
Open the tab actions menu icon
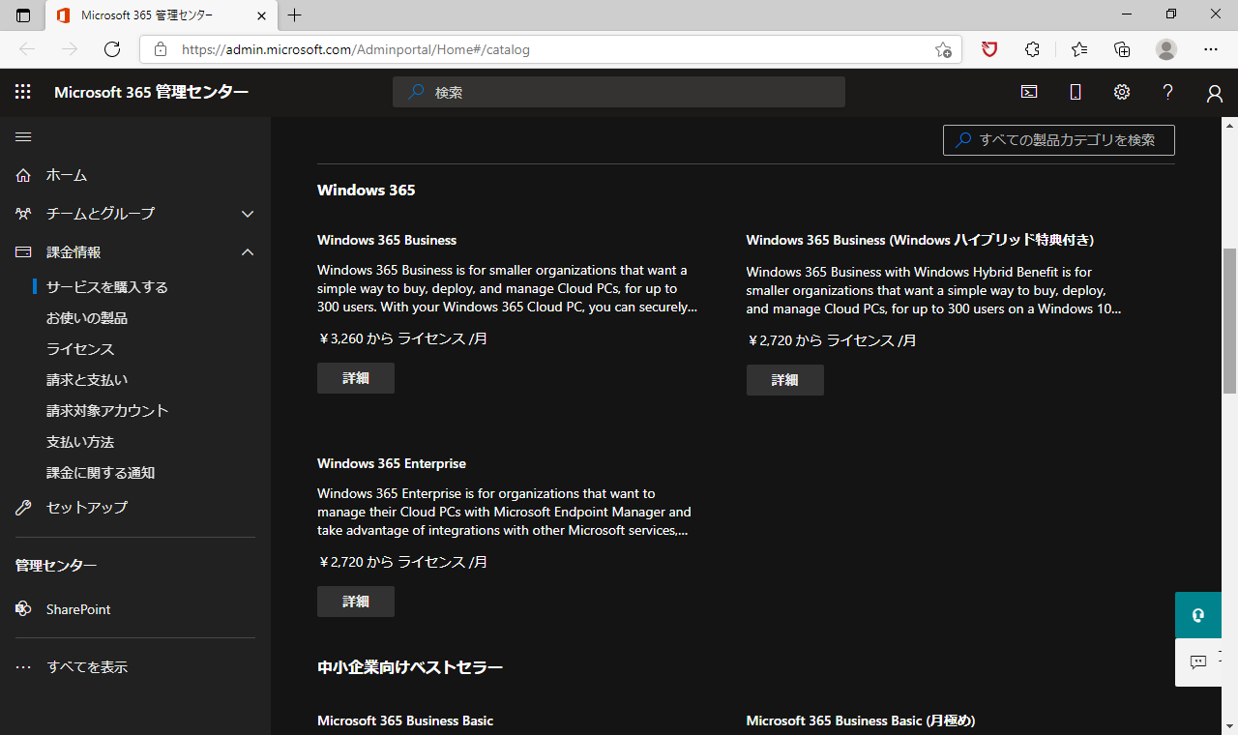(23, 15)
